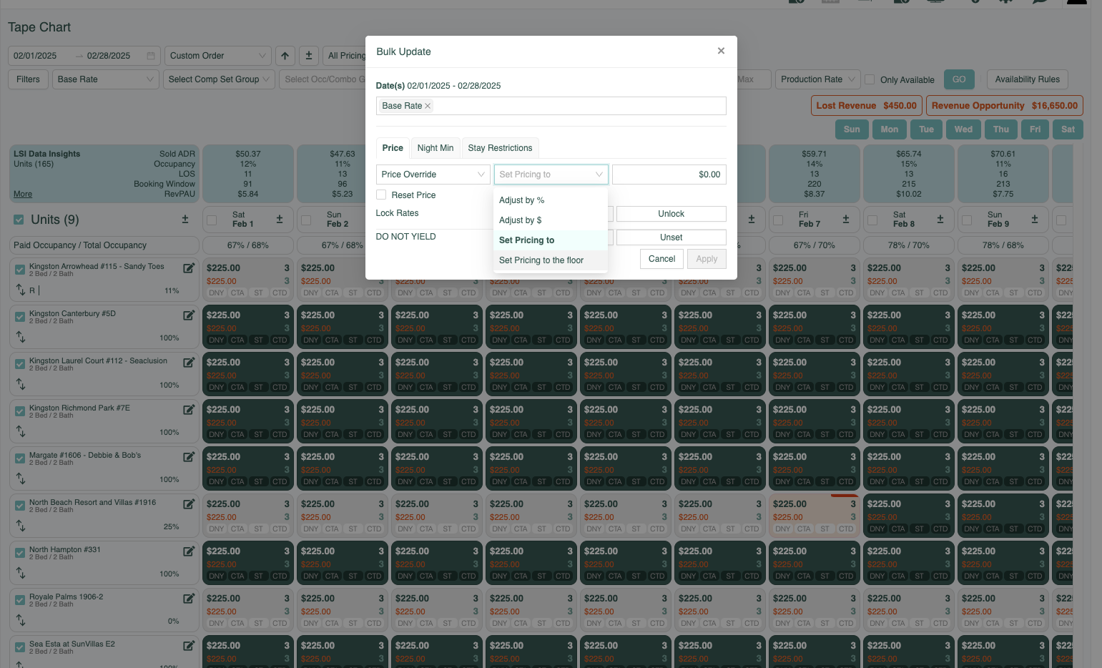
Task: Switch to the Night Min tab
Action: tap(436, 148)
